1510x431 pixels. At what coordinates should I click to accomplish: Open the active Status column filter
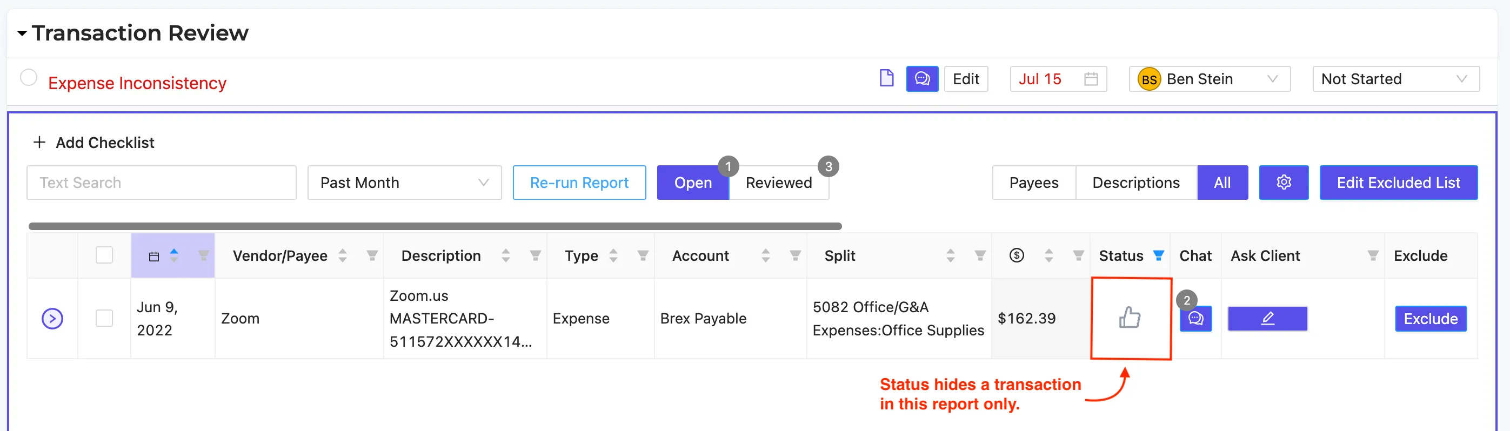[x=1159, y=255]
